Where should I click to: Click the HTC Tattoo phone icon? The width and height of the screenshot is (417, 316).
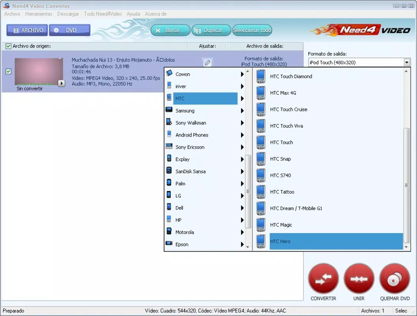261,192
